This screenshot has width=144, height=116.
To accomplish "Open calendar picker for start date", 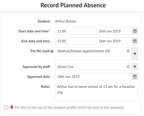I will click(x=135, y=31).
